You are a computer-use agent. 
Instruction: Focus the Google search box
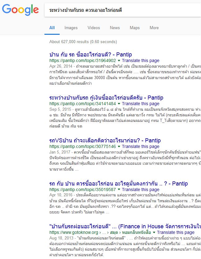(x=123, y=10)
